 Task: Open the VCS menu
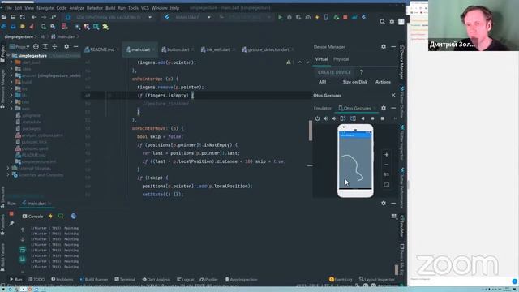[x=145, y=7]
